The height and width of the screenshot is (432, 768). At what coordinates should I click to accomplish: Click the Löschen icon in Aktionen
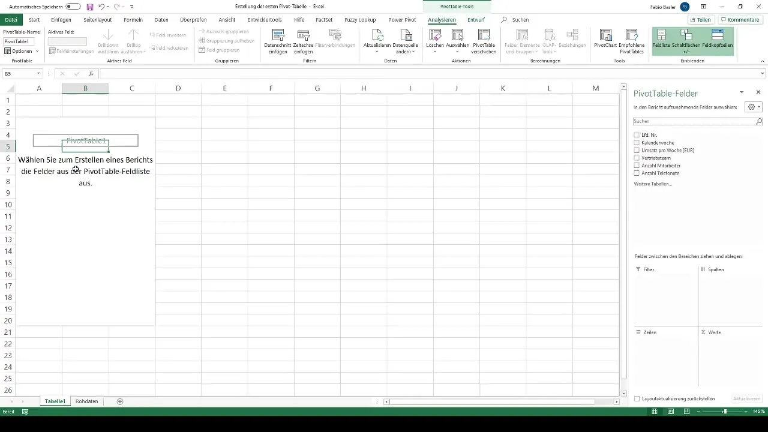click(435, 35)
